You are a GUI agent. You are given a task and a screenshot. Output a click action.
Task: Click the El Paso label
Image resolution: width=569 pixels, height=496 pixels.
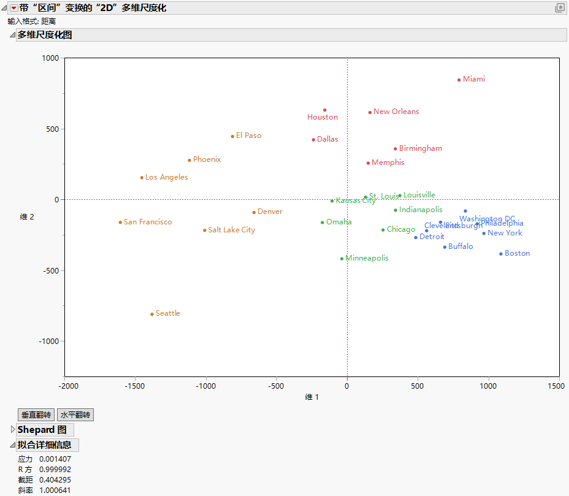pyautogui.click(x=248, y=135)
